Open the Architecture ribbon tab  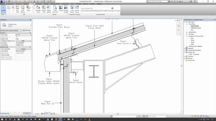pyautogui.click(x=10, y=4)
